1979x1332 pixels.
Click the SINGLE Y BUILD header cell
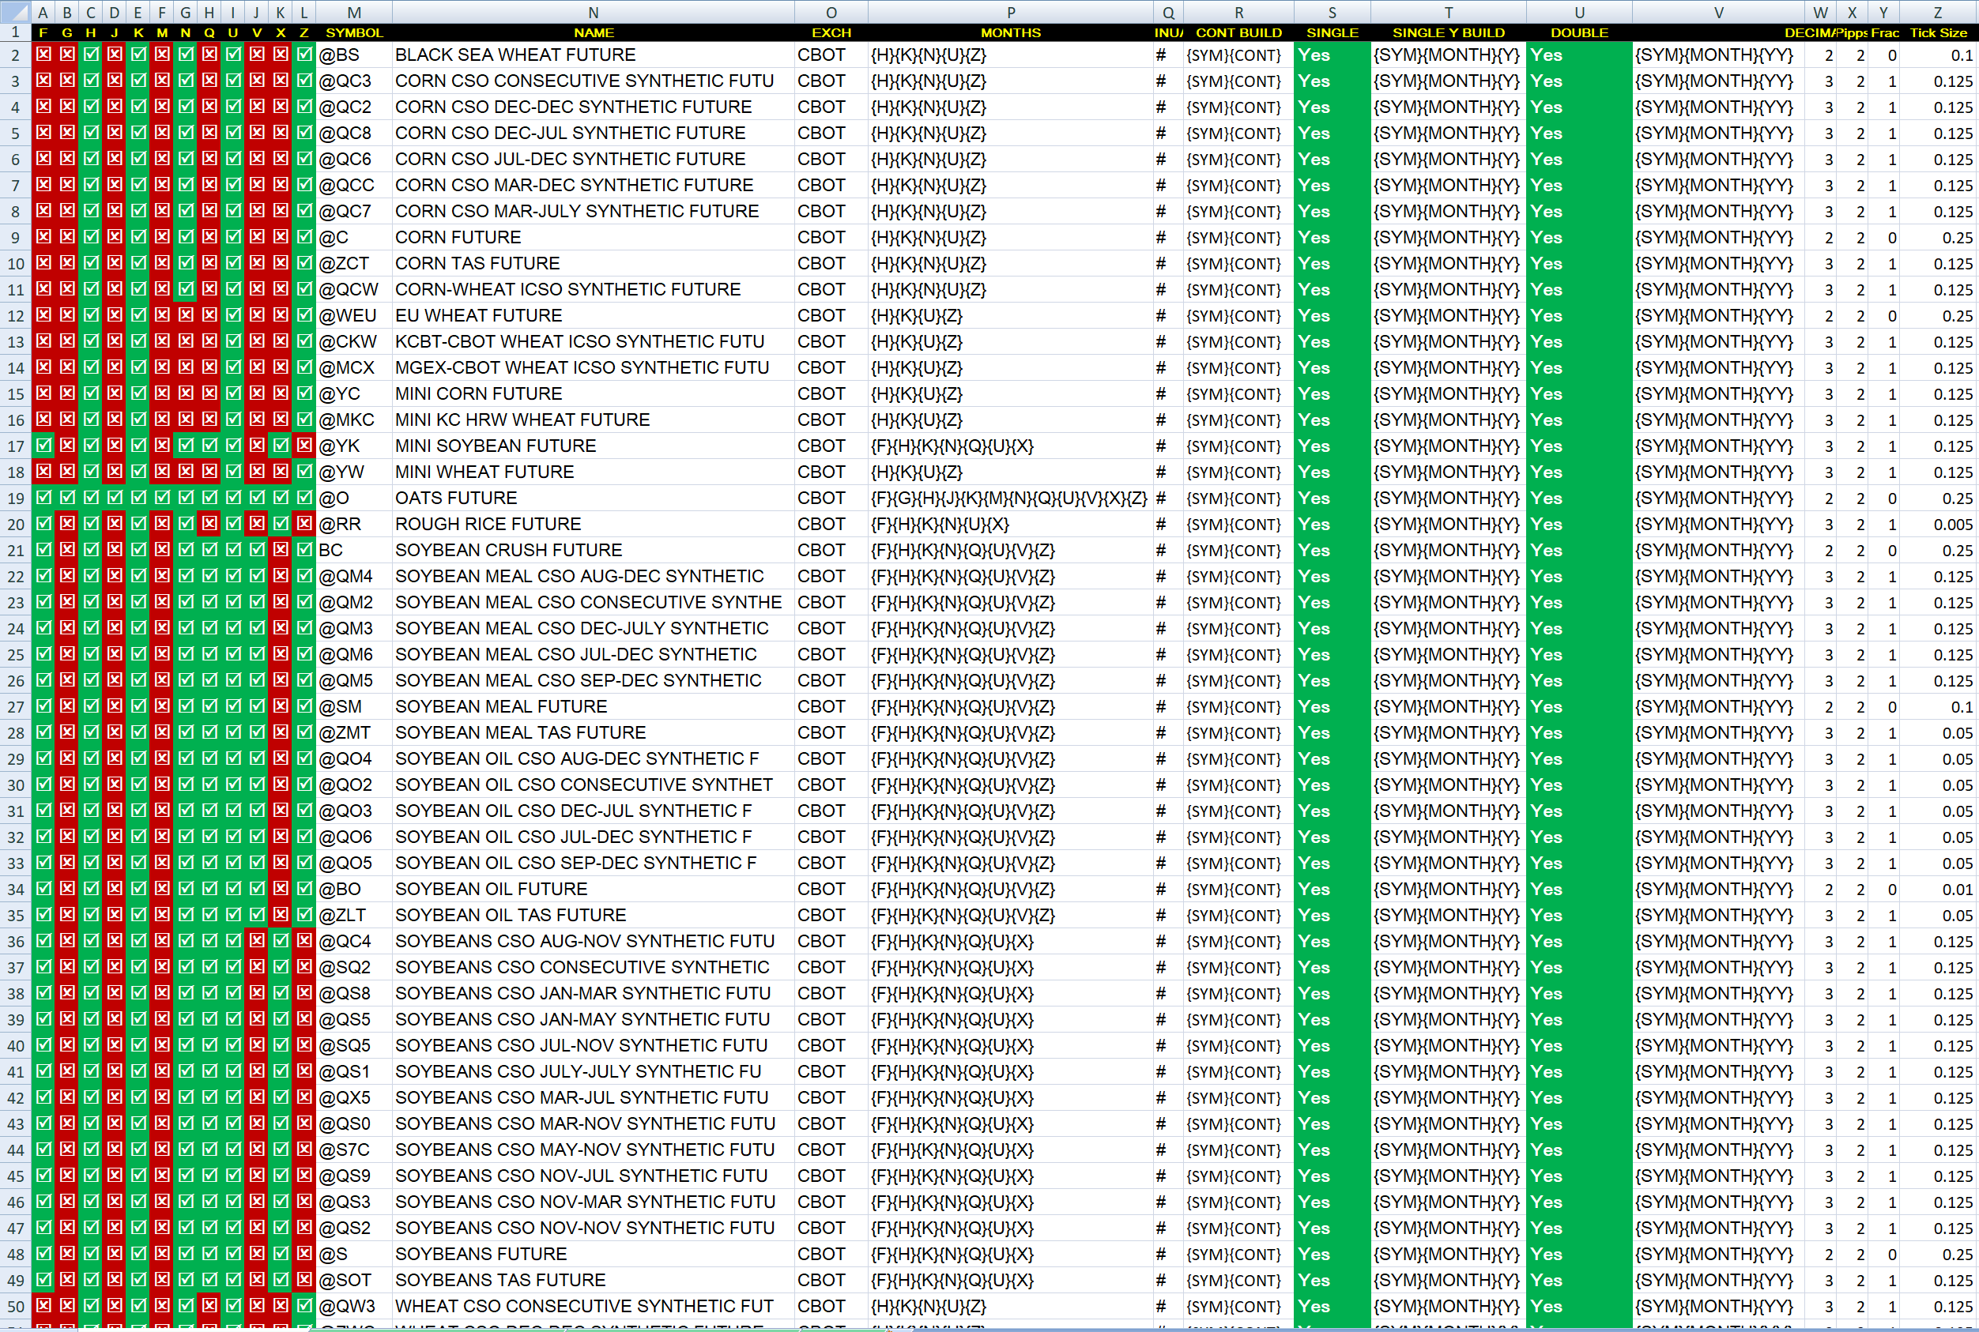[1448, 32]
